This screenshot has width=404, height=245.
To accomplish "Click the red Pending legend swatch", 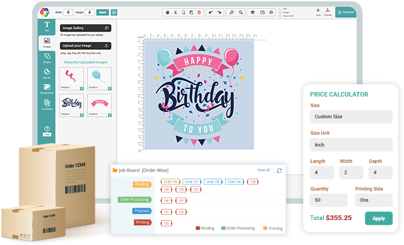I will [198, 229].
